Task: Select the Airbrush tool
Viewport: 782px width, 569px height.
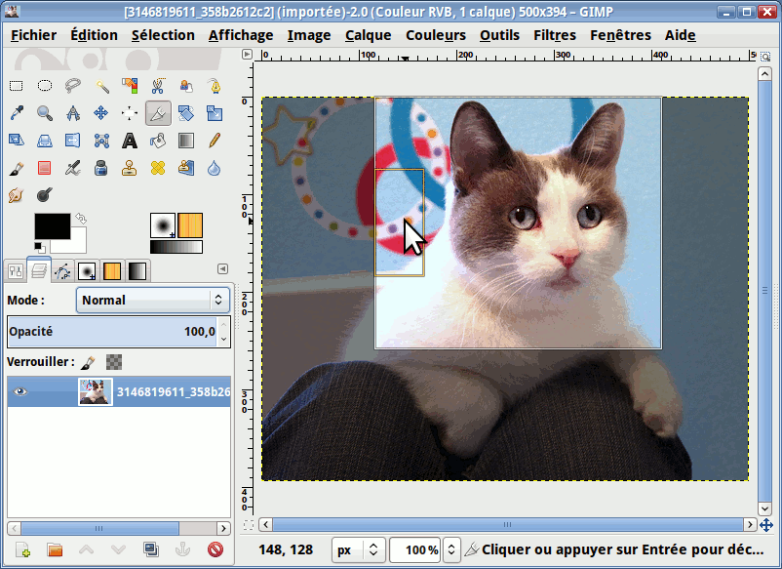Action: (73, 168)
